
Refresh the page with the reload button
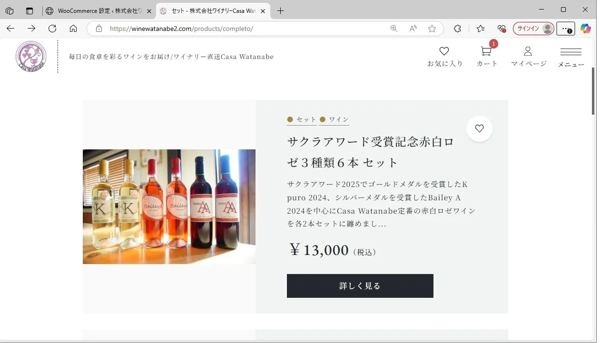point(52,29)
